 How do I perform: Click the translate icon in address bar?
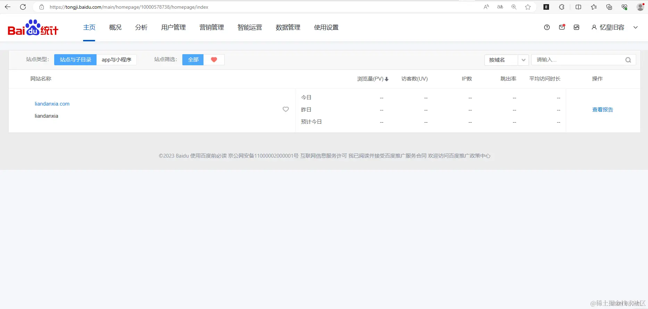point(500,7)
